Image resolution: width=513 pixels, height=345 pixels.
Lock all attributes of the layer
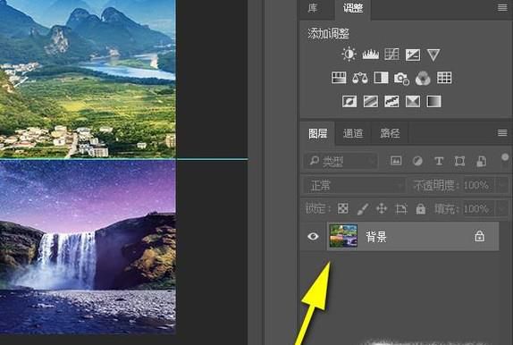coord(421,208)
